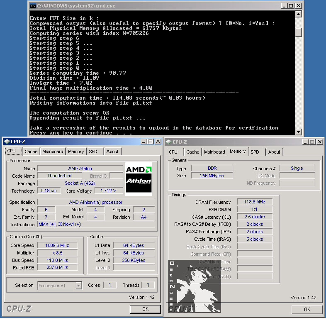Click OK button in right CPU-Z window
The height and width of the screenshot is (325, 326).
307,310
